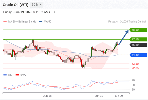Click the red 9MA legend swatch
The image size is (148, 100).
(17, 75)
